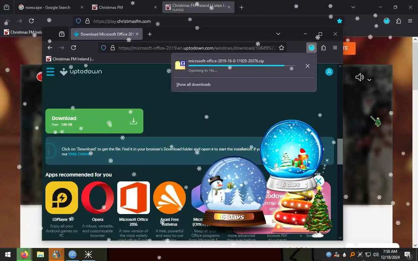Viewport: 418px width, 261px height.
Task: Click the Uptodown logo
Action: click(81, 71)
